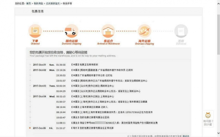
Task: Click the date 2017-Oct-04 Wed.
Action: point(44,97)
